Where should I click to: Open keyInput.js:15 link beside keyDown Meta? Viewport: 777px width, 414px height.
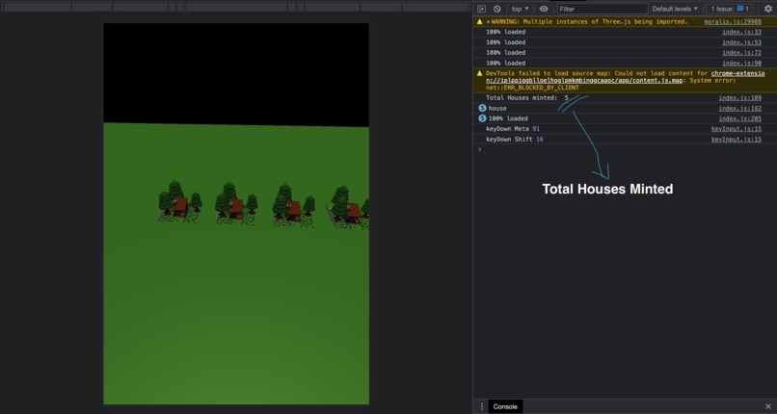[x=737, y=129]
